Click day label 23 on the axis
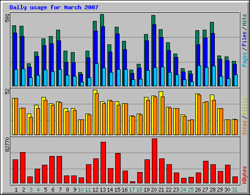This screenshot has height=195, width=250. [176, 190]
